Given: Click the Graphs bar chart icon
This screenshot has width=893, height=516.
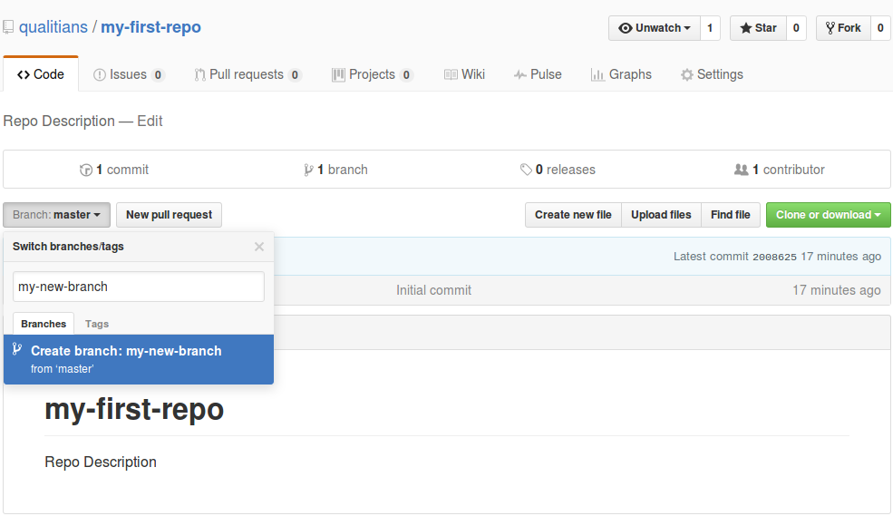Looking at the screenshot, I should point(597,74).
